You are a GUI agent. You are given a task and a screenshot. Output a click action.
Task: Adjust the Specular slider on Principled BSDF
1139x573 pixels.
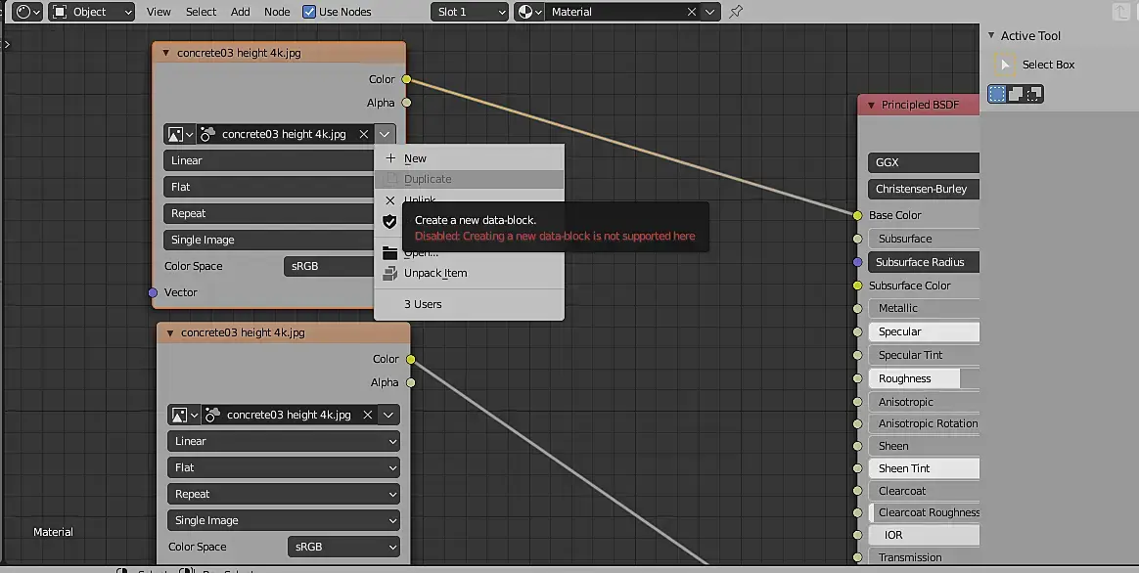click(x=924, y=331)
